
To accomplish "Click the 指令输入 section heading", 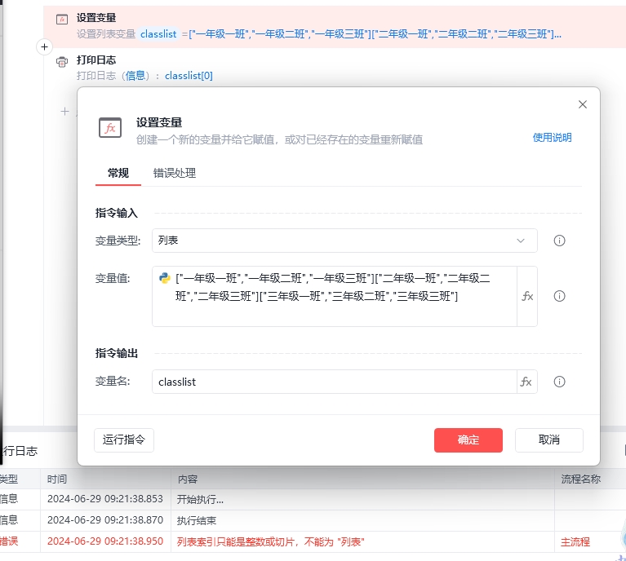I will click(117, 213).
